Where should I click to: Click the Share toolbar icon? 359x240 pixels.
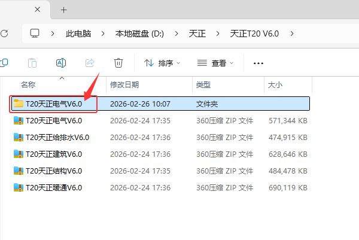(x=90, y=63)
